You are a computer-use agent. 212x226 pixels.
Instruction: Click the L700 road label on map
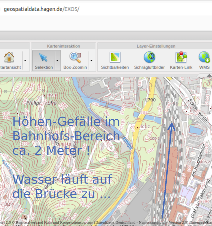(x=150, y=100)
